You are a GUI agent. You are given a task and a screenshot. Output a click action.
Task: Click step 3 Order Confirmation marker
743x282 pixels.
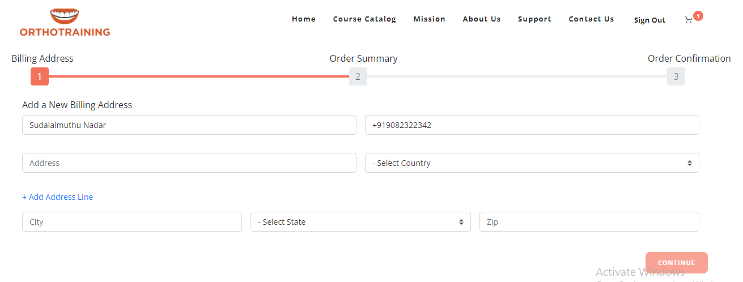click(676, 76)
